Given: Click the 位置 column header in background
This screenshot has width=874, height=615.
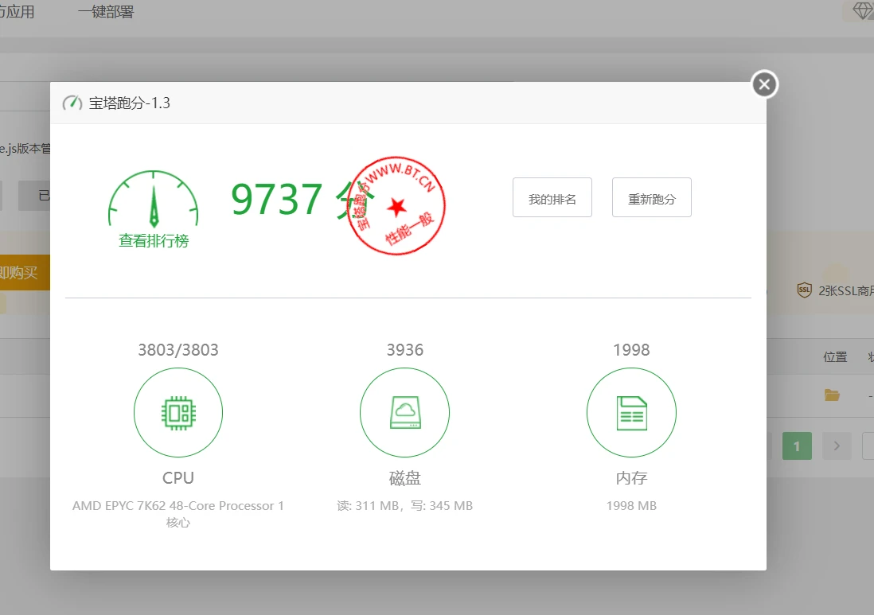Looking at the screenshot, I should pyautogui.click(x=835, y=356).
